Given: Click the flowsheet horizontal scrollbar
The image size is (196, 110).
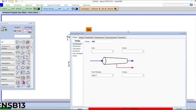Looking at the screenshot, I should (37, 100).
